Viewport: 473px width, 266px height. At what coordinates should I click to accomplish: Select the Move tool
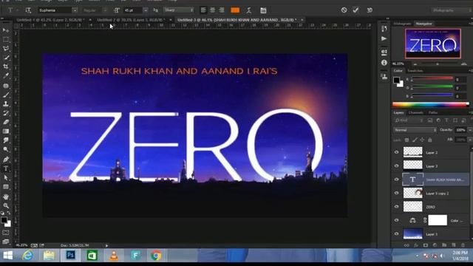(6, 30)
